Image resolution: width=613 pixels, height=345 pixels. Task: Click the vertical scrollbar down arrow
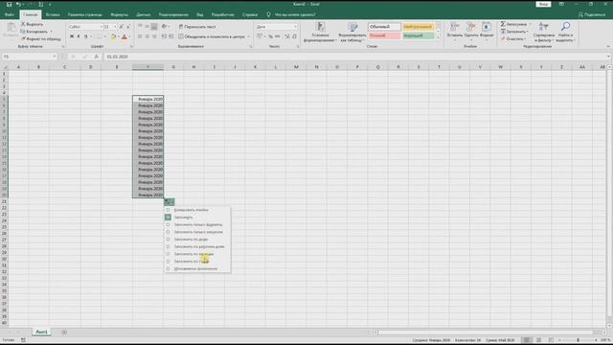pyautogui.click(x=609, y=326)
